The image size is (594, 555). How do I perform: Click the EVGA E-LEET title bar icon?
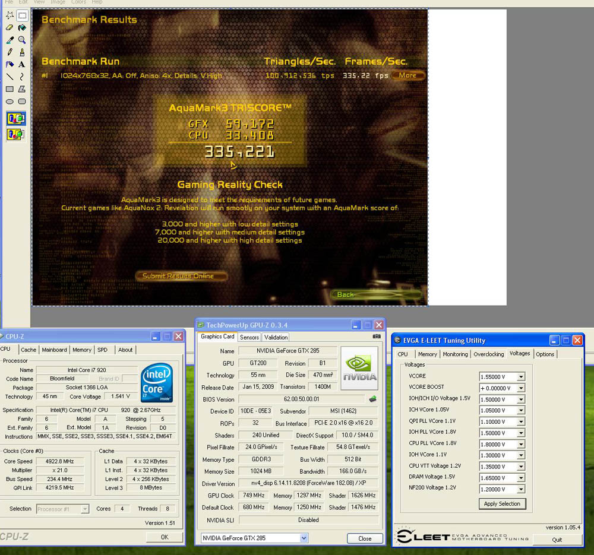click(x=397, y=340)
